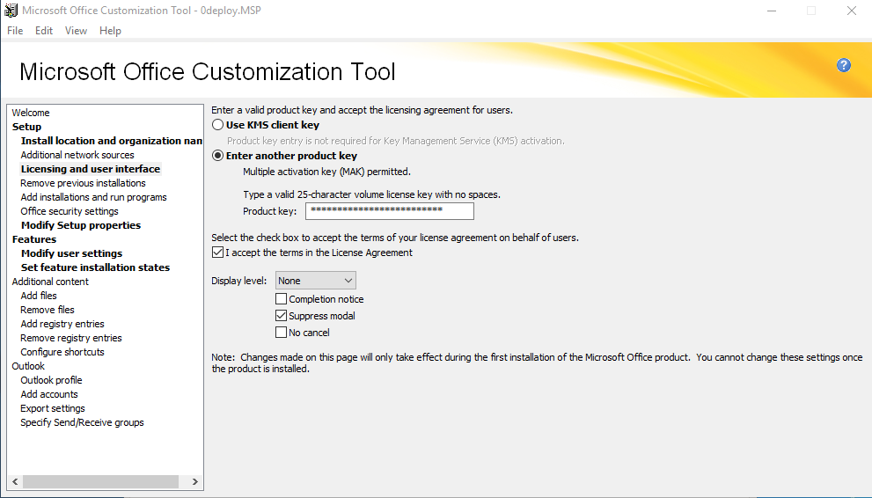872x498 pixels.
Task: Open Modify Setup properties
Action: pos(81,225)
